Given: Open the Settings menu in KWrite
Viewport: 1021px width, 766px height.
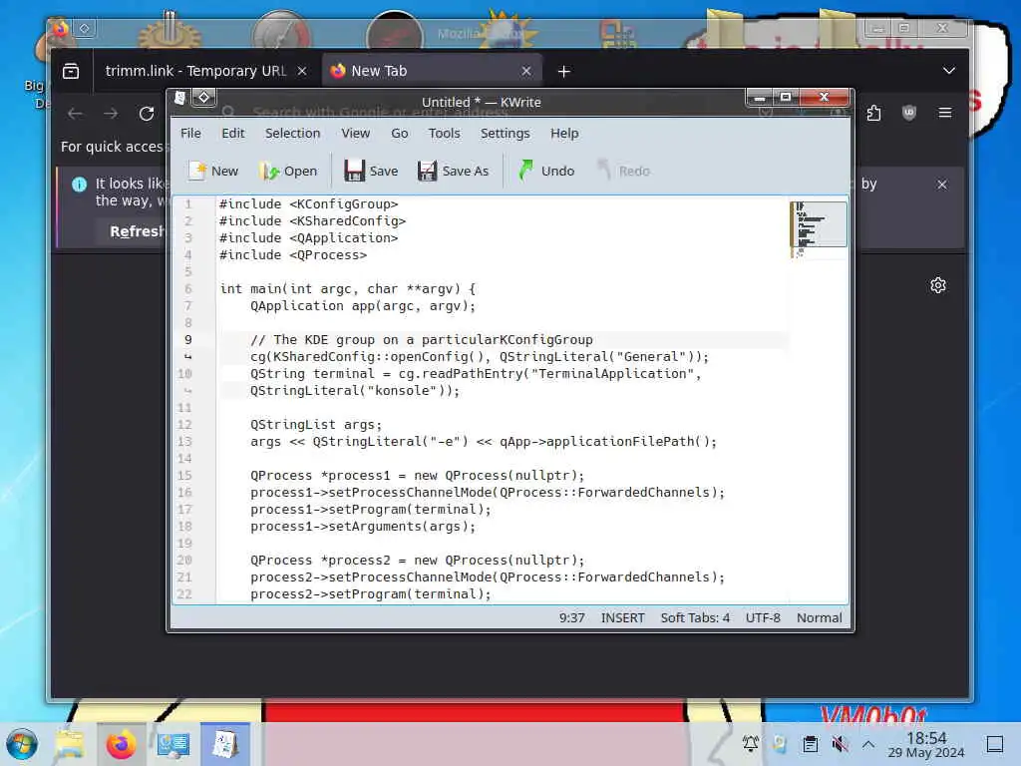Looking at the screenshot, I should point(505,133).
